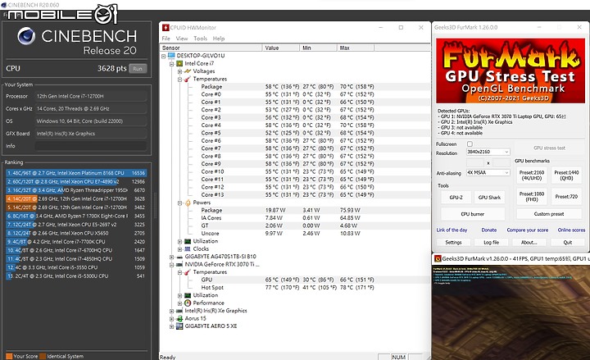Click the Run button in Cinebench

(x=138, y=69)
